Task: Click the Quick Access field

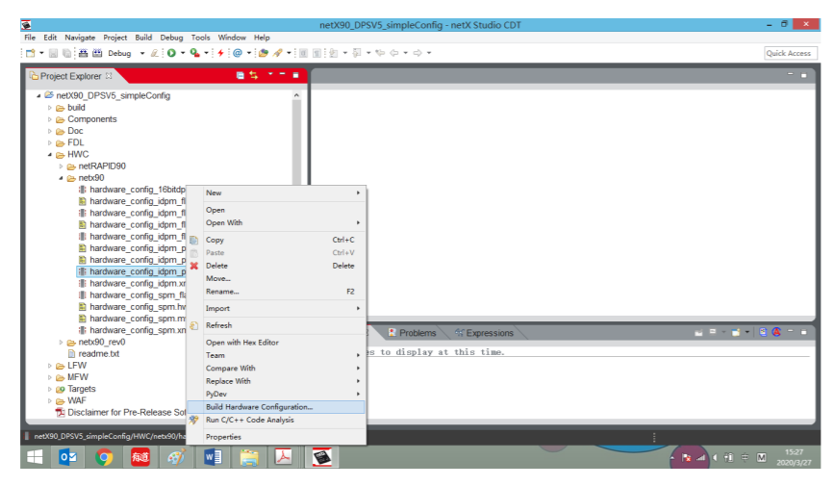Action: [x=791, y=53]
